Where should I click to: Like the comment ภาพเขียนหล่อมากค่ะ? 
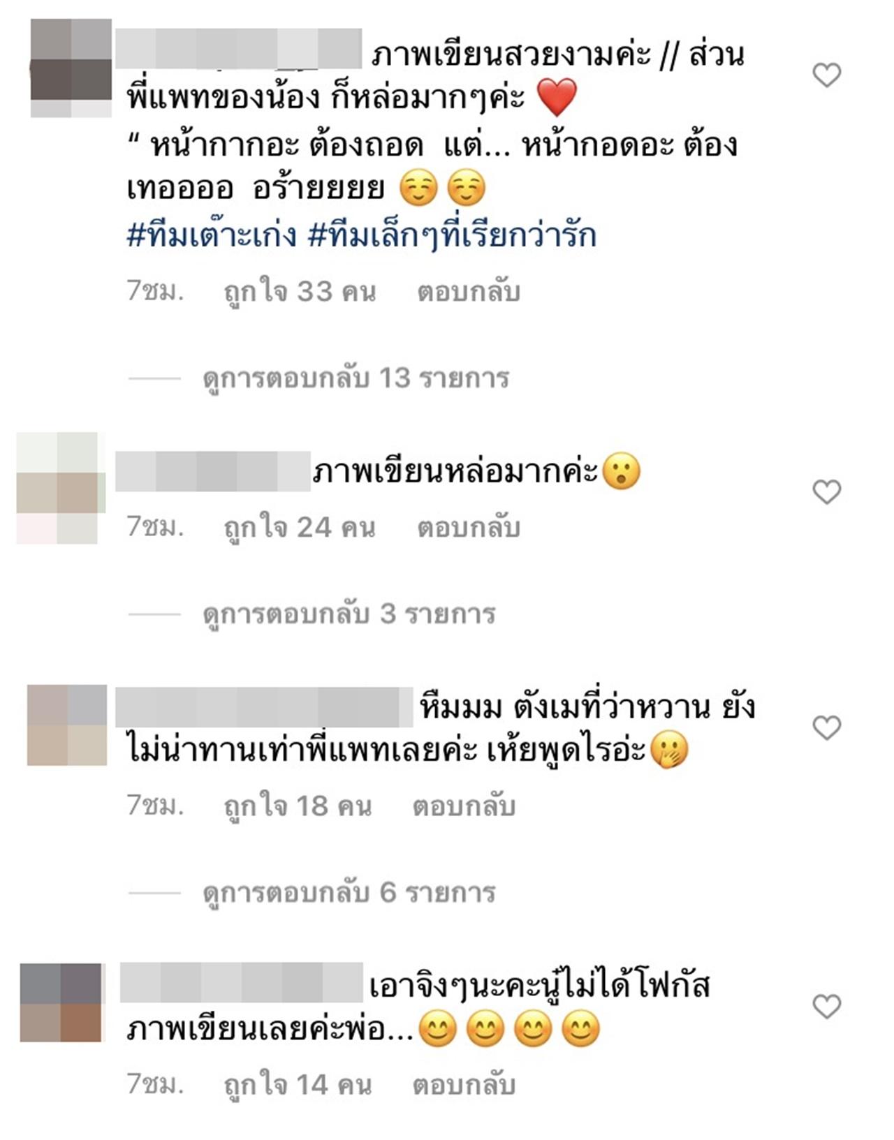pyautogui.click(x=827, y=492)
